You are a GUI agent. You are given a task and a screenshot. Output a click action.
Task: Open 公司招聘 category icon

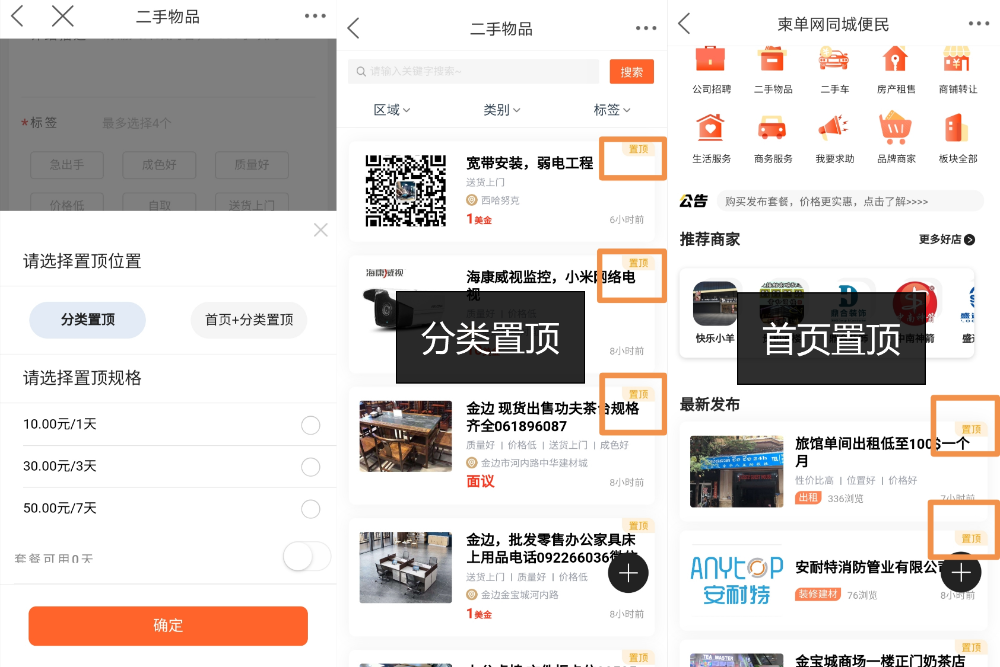pos(711,59)
